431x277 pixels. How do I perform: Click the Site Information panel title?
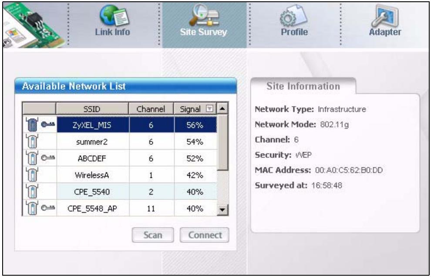click(x=303, y=86)
